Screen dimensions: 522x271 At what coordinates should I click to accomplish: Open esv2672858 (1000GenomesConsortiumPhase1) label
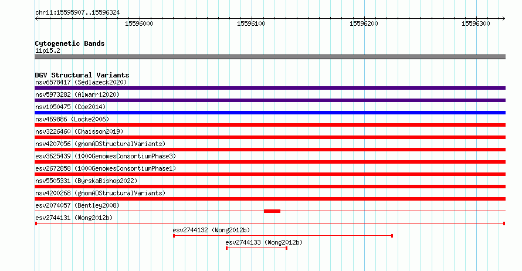[106, 168]
